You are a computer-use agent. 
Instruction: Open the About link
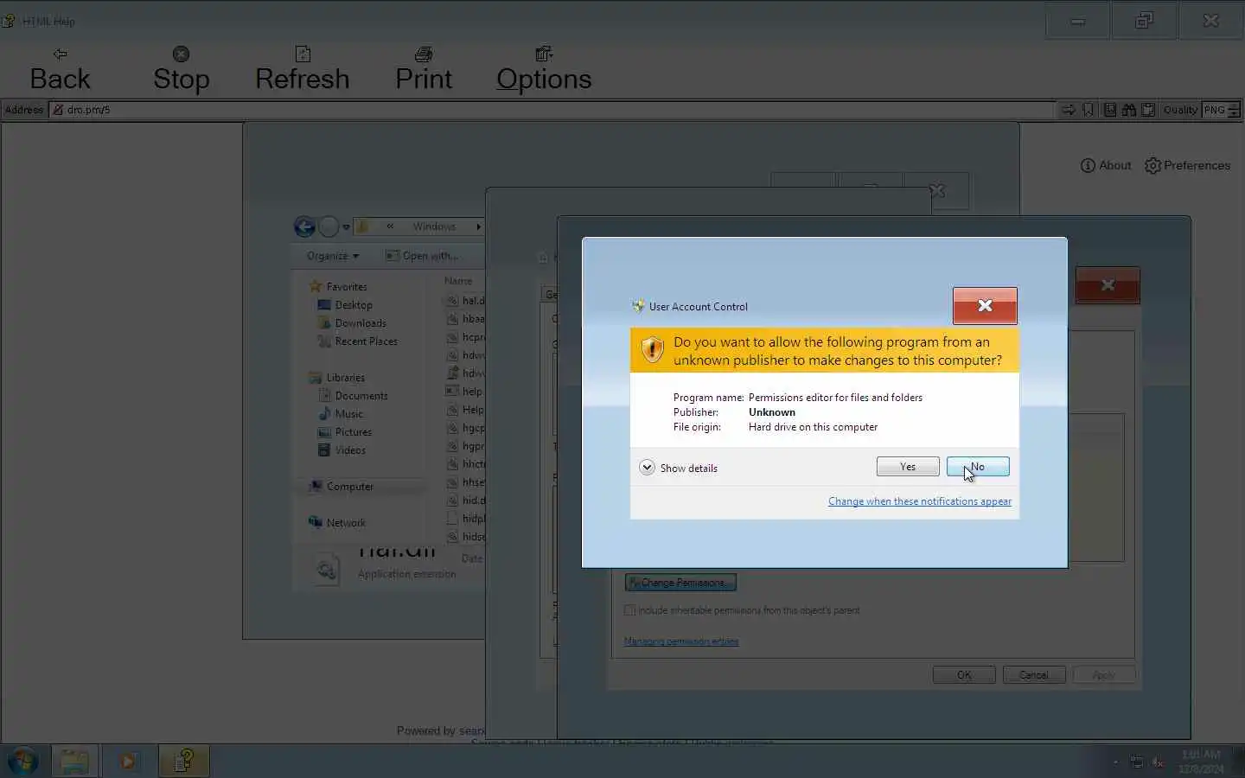pos(1106,165)
